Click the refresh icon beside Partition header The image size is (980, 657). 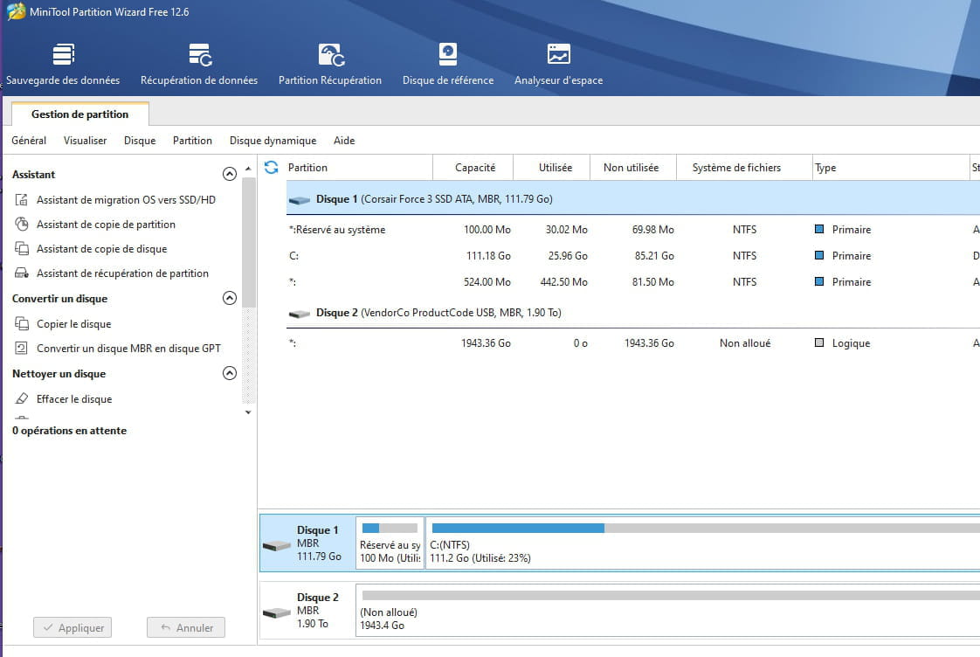coord(272,167)
